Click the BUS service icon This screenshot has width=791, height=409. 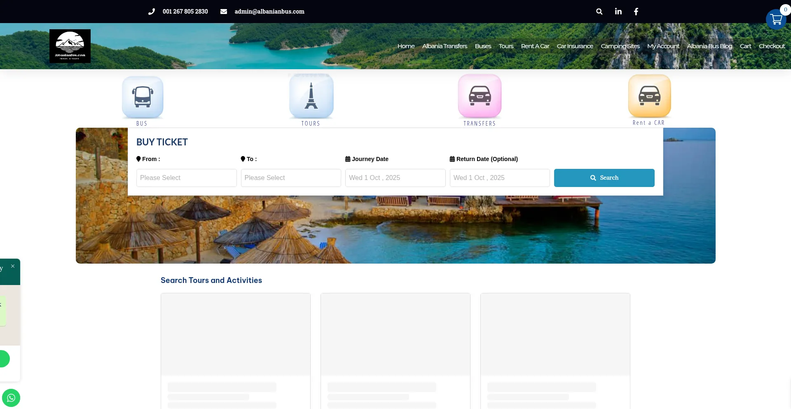click(143, 97)
